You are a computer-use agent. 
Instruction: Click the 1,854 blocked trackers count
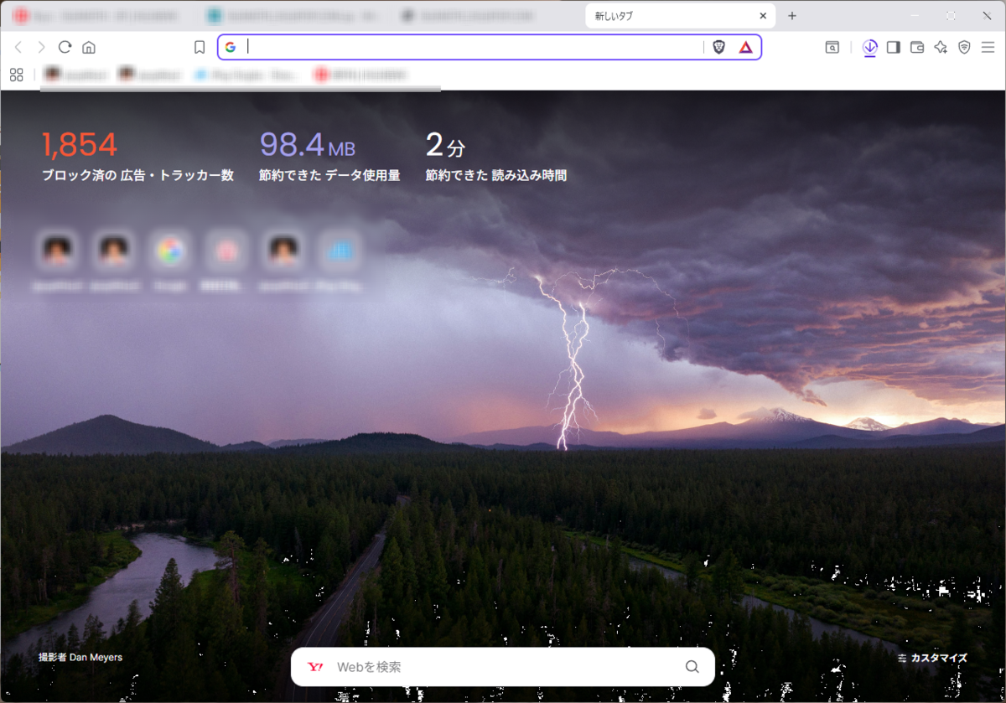point(80,145)
